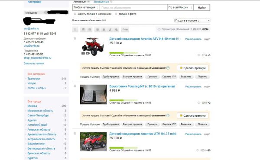Filter by Алтайский край region

(x=37, y=125)
